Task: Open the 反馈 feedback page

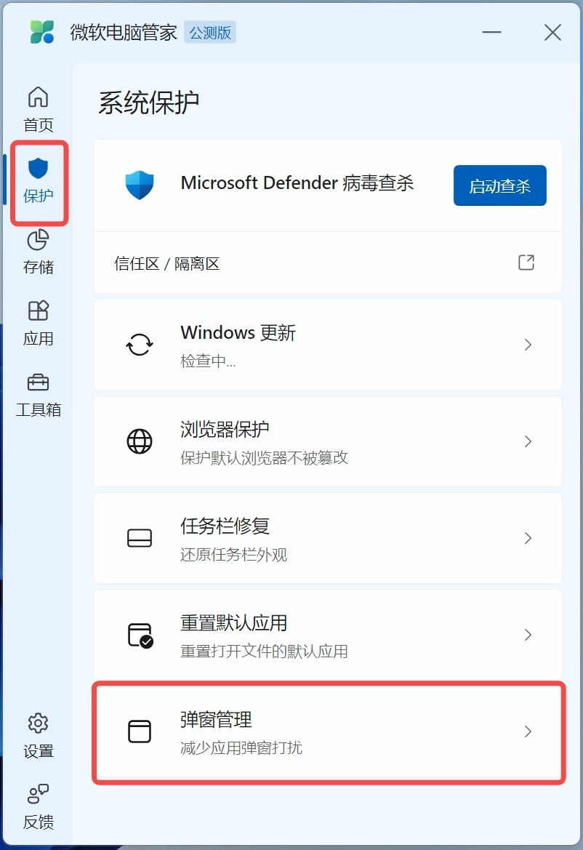Action: coord(38,806)
